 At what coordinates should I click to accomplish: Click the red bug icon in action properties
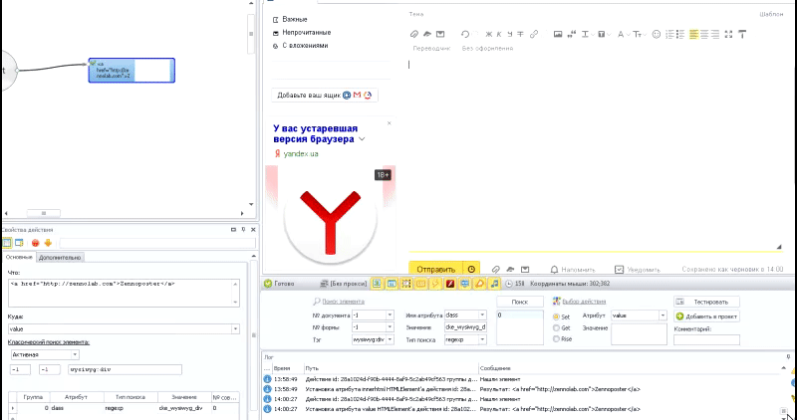(x=36, y=243)
